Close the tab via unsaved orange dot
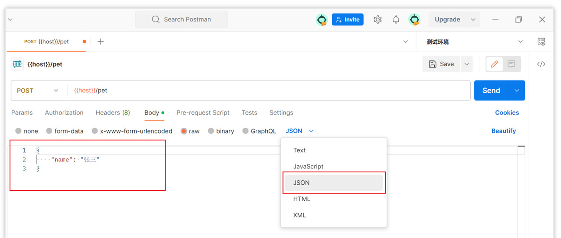The width and height of the screenshot is (561, 238). click(85, 42)
